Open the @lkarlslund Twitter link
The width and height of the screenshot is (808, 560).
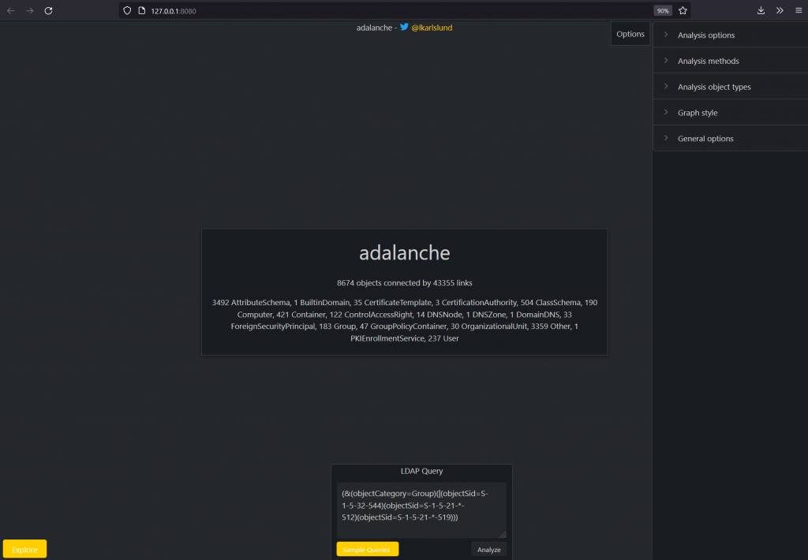[432, 28]
